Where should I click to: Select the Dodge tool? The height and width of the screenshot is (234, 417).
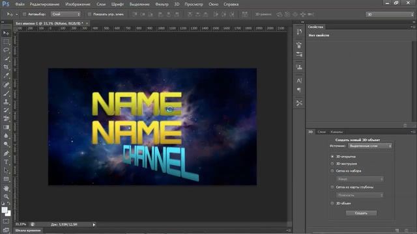coord(7,144)
